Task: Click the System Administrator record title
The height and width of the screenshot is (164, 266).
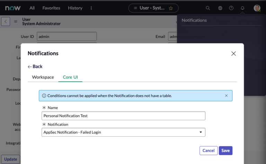Action: 42,24
